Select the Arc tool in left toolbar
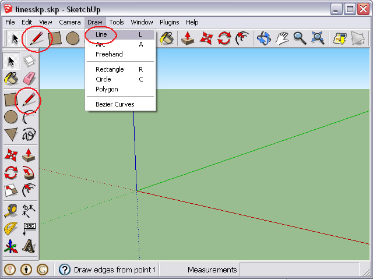The image size is (373, 280). coord(29,117)
